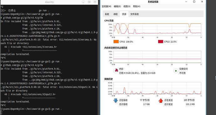Click the terminal prompt after last go run
The height and width of the screenshot is (115, 216).
tap(1, 113)
